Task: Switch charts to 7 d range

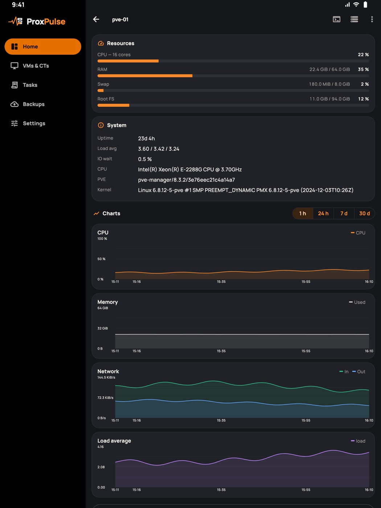Action: coord(344,213)
